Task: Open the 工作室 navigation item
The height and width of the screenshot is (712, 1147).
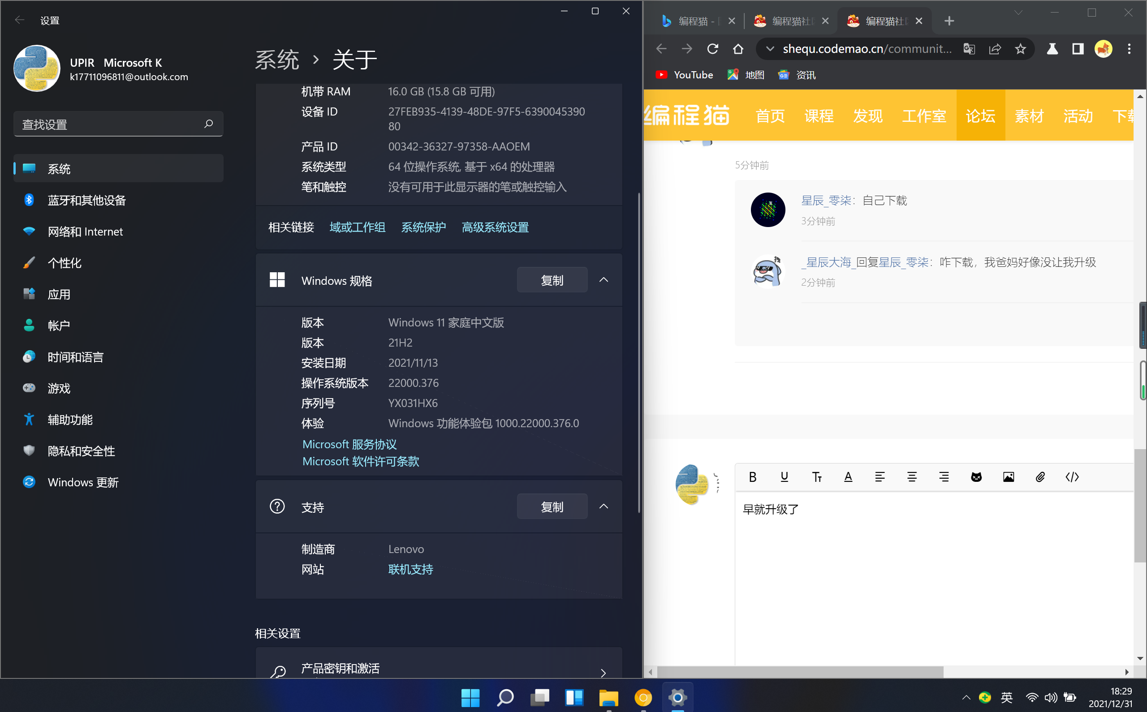Action: click(924, 116)
